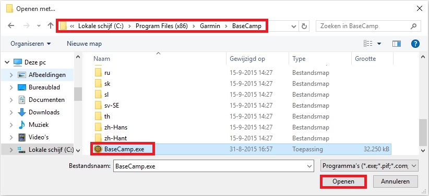Expand the Downloads tree node
The height and width of the screenshot is (196, 429).
(11, 112)
